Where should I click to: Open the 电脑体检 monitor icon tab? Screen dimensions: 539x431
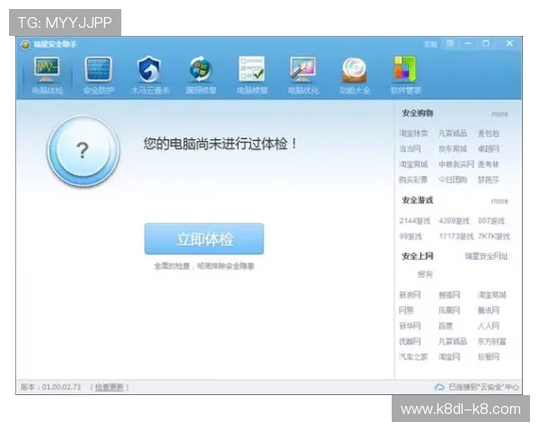pyautogui.click(x=47, y=75)
